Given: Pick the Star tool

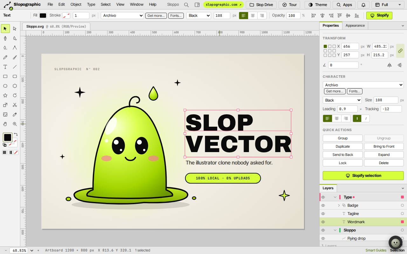Looking at the screenshot, I should coord(5,95).
